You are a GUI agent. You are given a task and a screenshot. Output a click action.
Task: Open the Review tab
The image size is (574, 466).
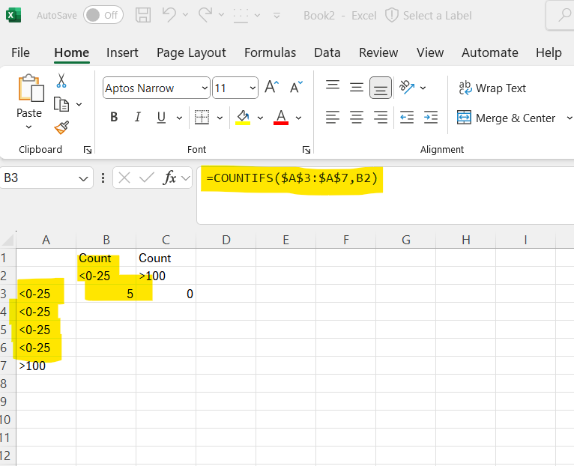pyautogui.click(x=378, y=52)
